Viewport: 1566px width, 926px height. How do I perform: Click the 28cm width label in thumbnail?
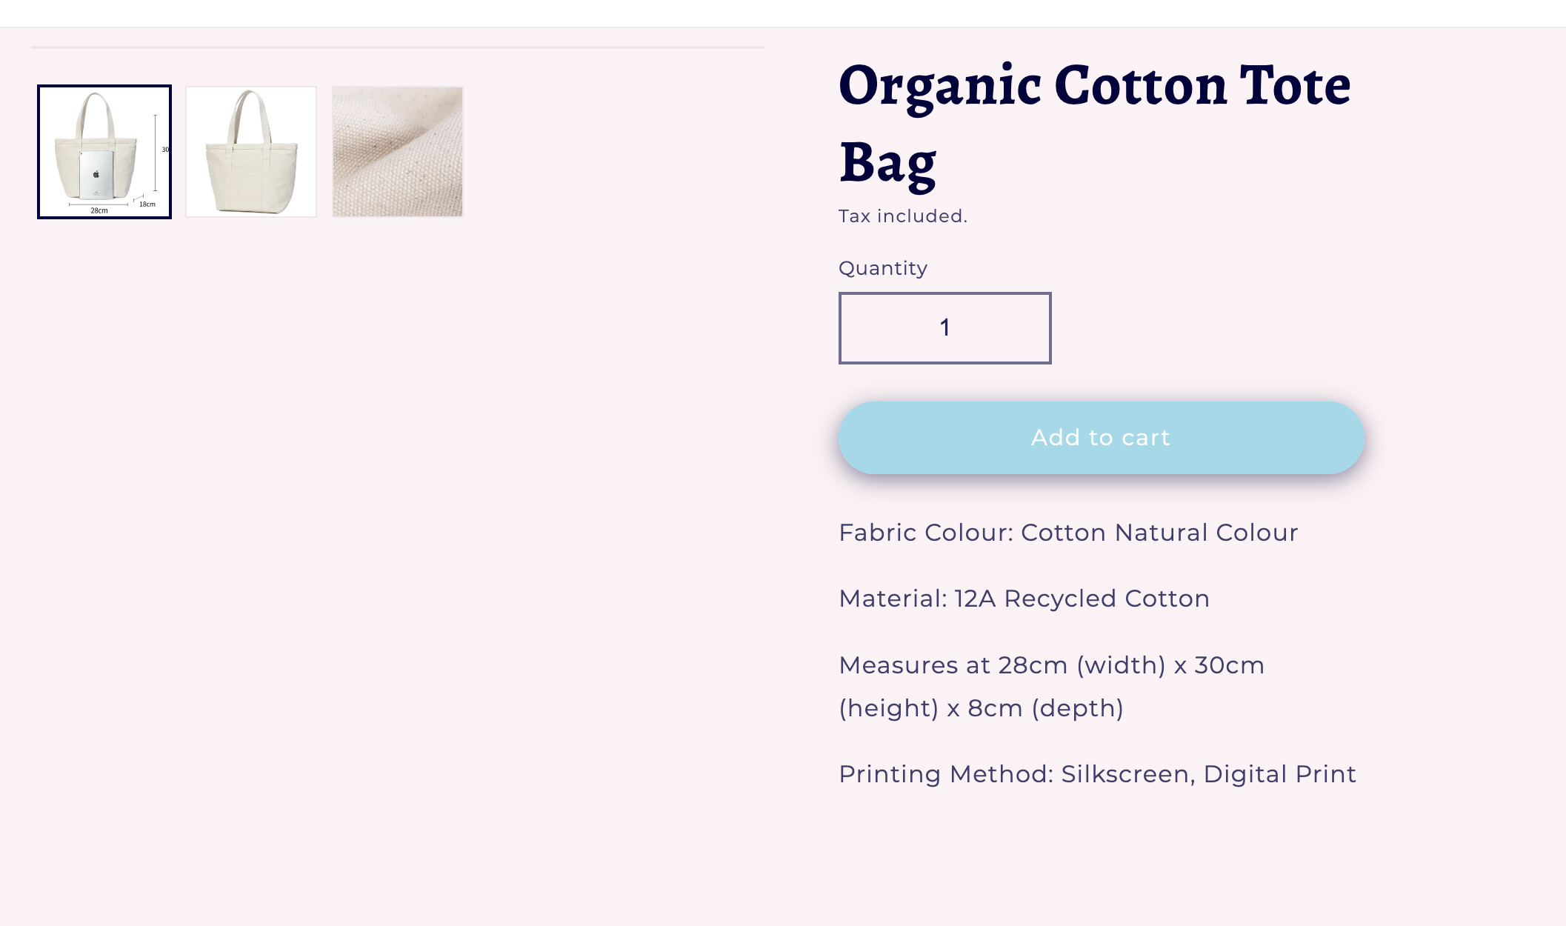click(x=99, y=211)
